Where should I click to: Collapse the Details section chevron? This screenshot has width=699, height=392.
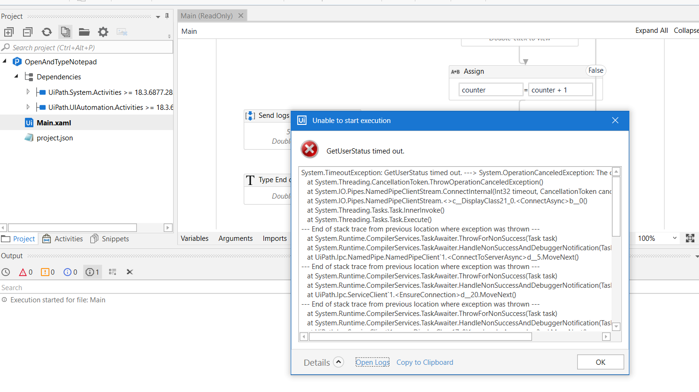tap(339, 362)
